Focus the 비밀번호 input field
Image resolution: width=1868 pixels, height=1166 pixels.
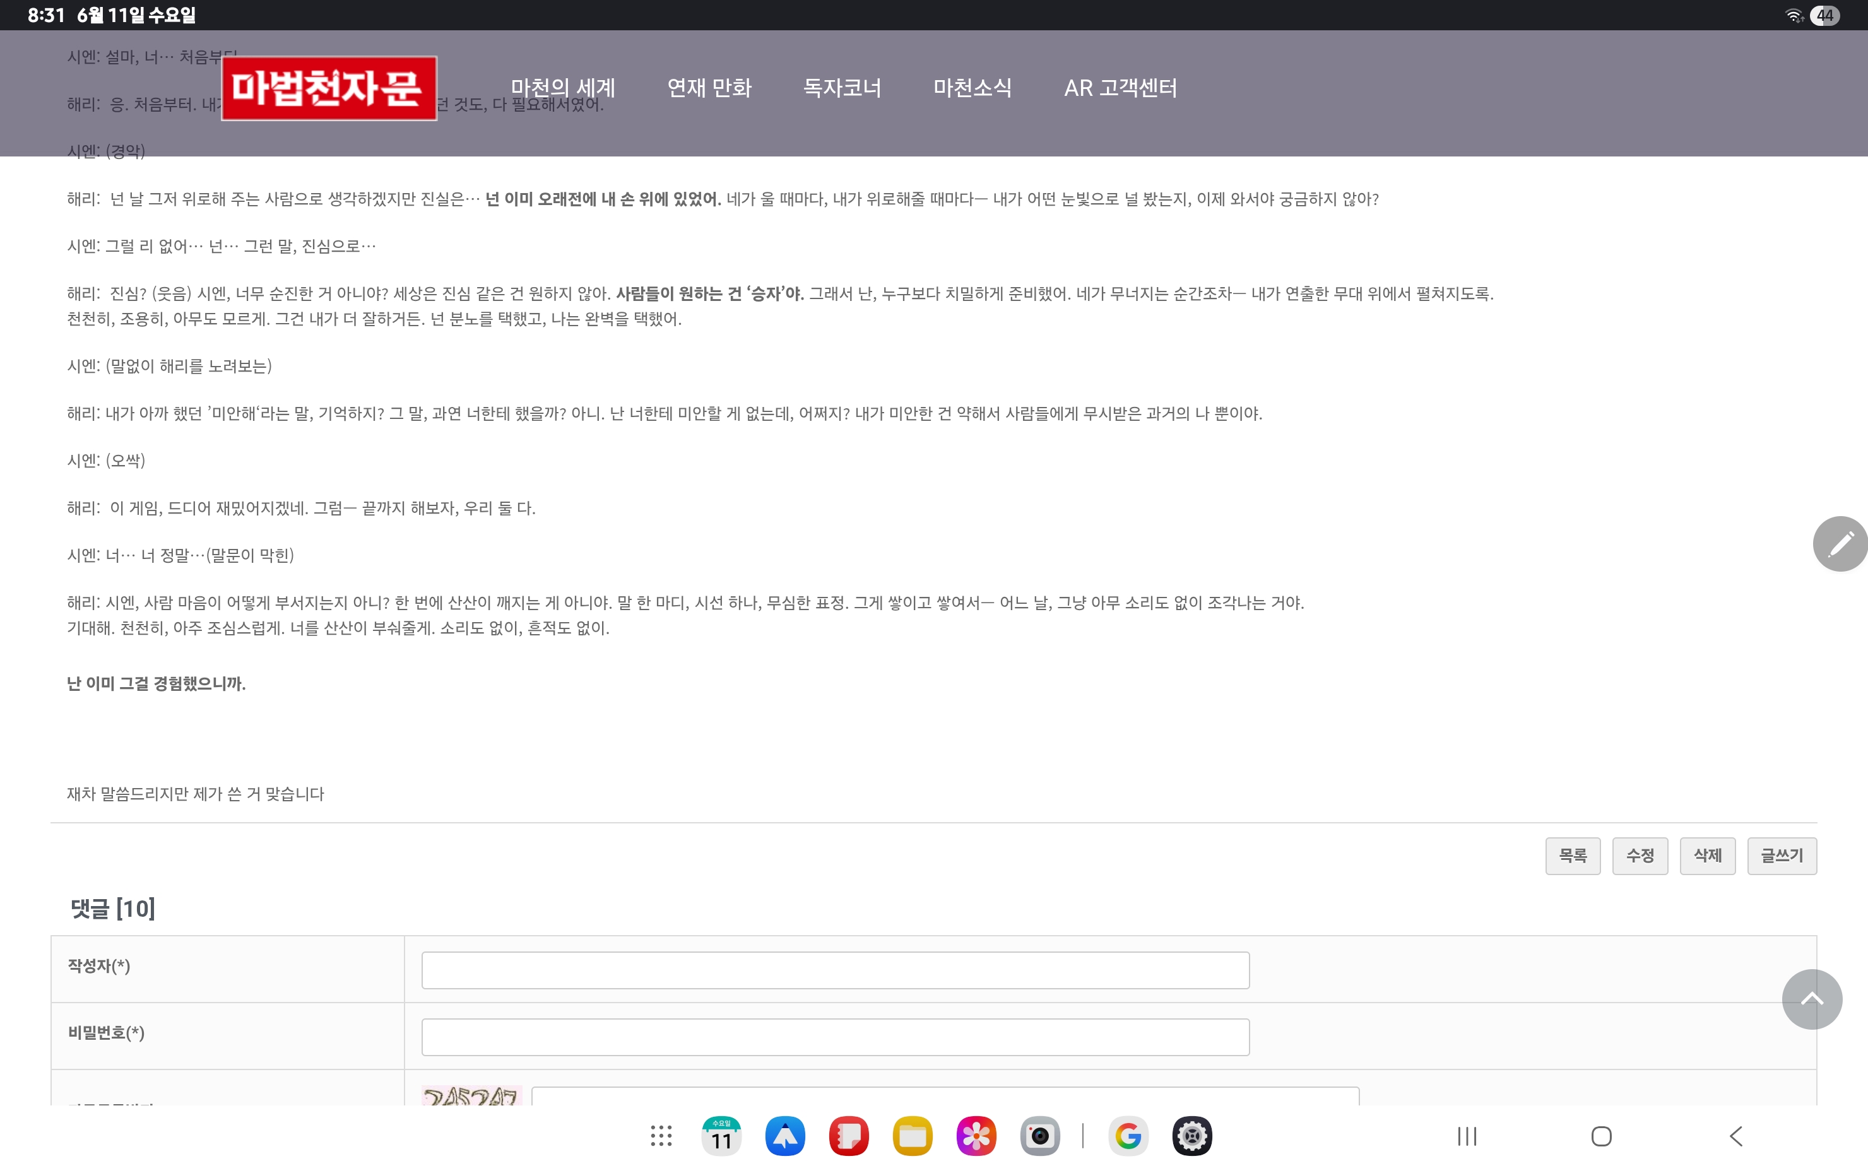pos(836,1037)
